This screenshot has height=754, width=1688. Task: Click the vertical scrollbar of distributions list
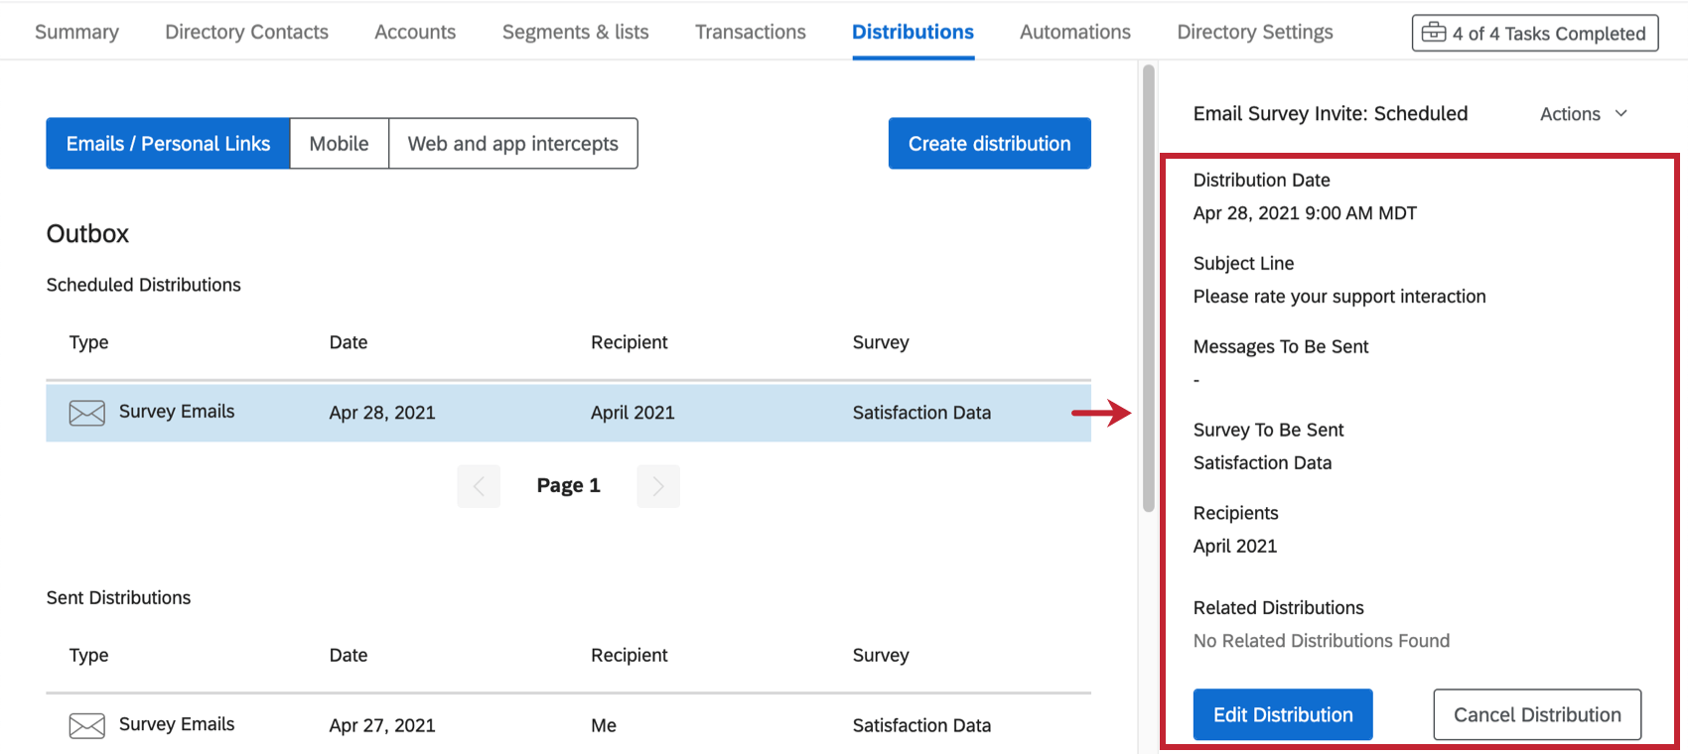pos(1149,288)
